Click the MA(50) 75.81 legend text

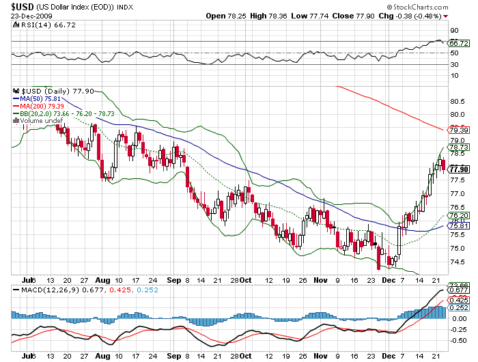[40, 99]
